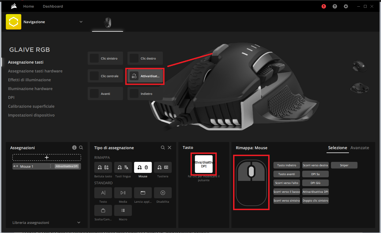Choose the Tasti lingua remap type

(123, 167)
